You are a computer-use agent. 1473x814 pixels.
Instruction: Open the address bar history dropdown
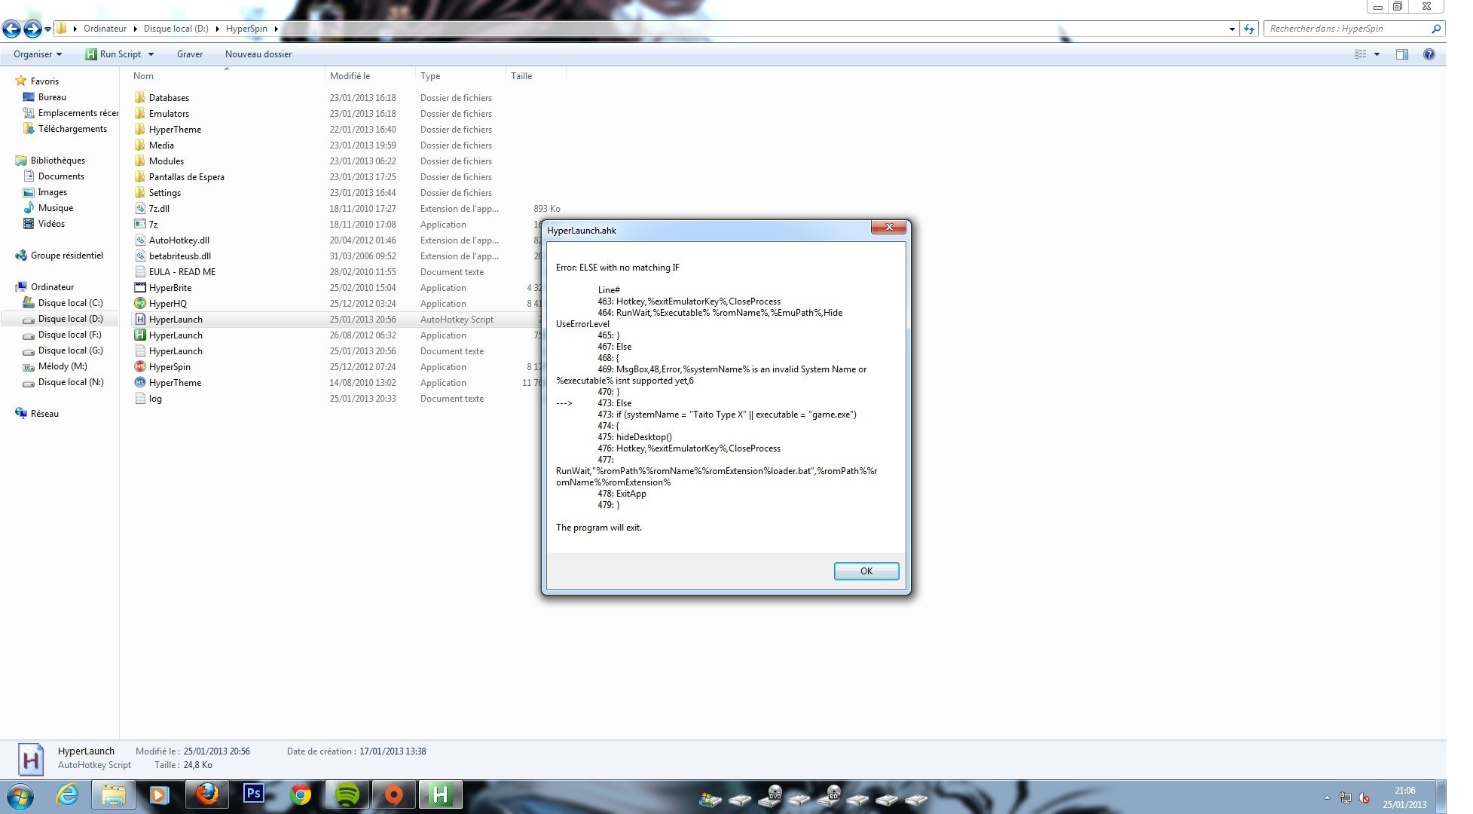click(x=1232, y=29)
